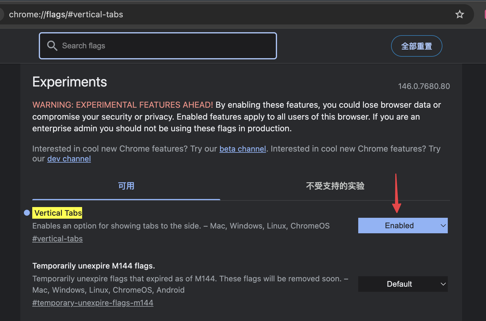Open the beta channel link
The height and width of the screenshot is (321, 486).
(x=242, y=149)
